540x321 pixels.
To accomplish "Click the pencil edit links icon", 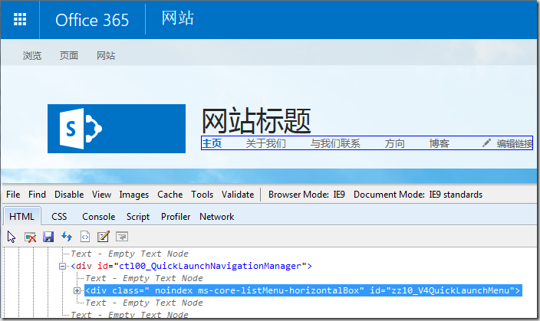I will pyautogui.click(x=486, y=142).
